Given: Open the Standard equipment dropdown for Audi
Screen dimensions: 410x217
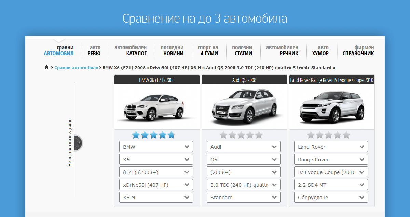Looking at the screenshot, I should 243,197.
